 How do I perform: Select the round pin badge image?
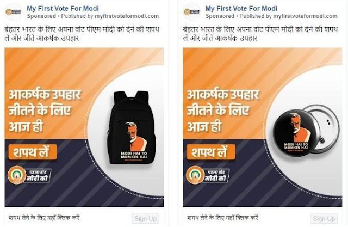(306, 130)
